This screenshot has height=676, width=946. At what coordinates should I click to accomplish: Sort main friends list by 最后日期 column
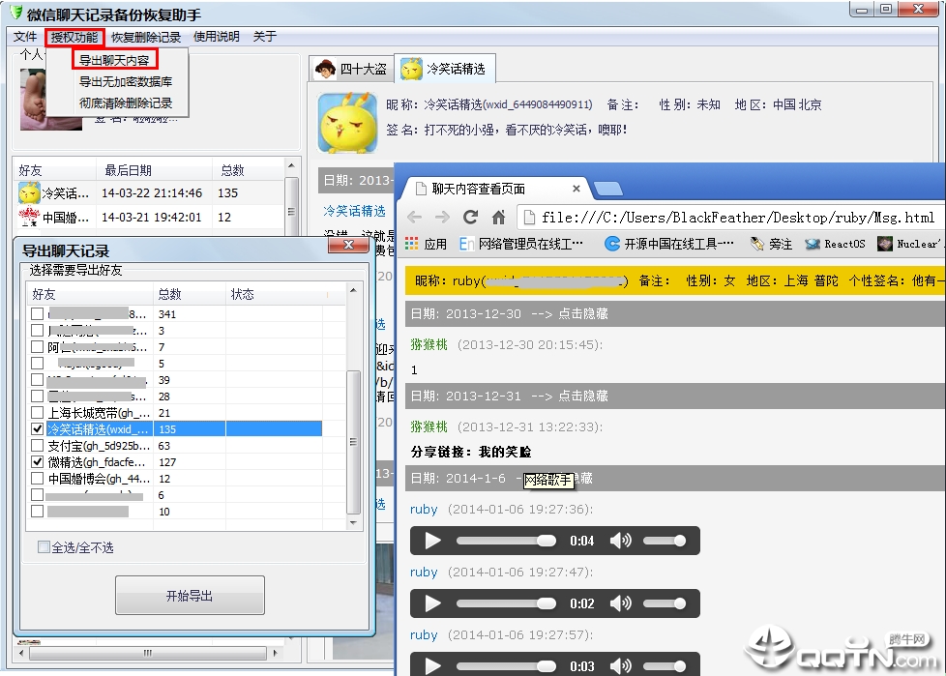click(154, 170)
